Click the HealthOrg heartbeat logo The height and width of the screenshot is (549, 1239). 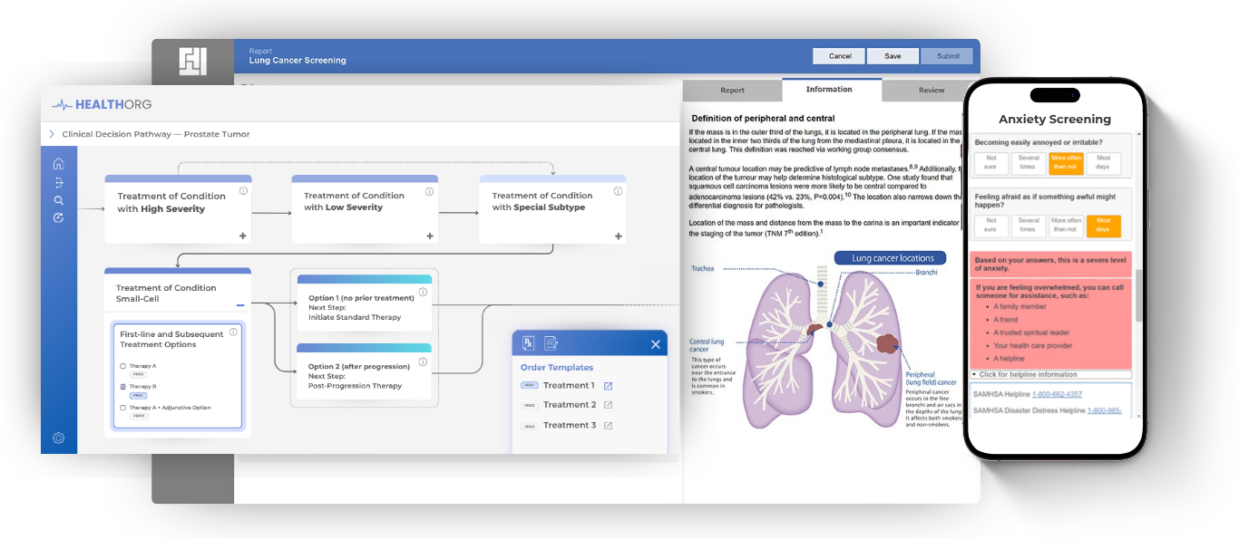click(x=101, y=104)
